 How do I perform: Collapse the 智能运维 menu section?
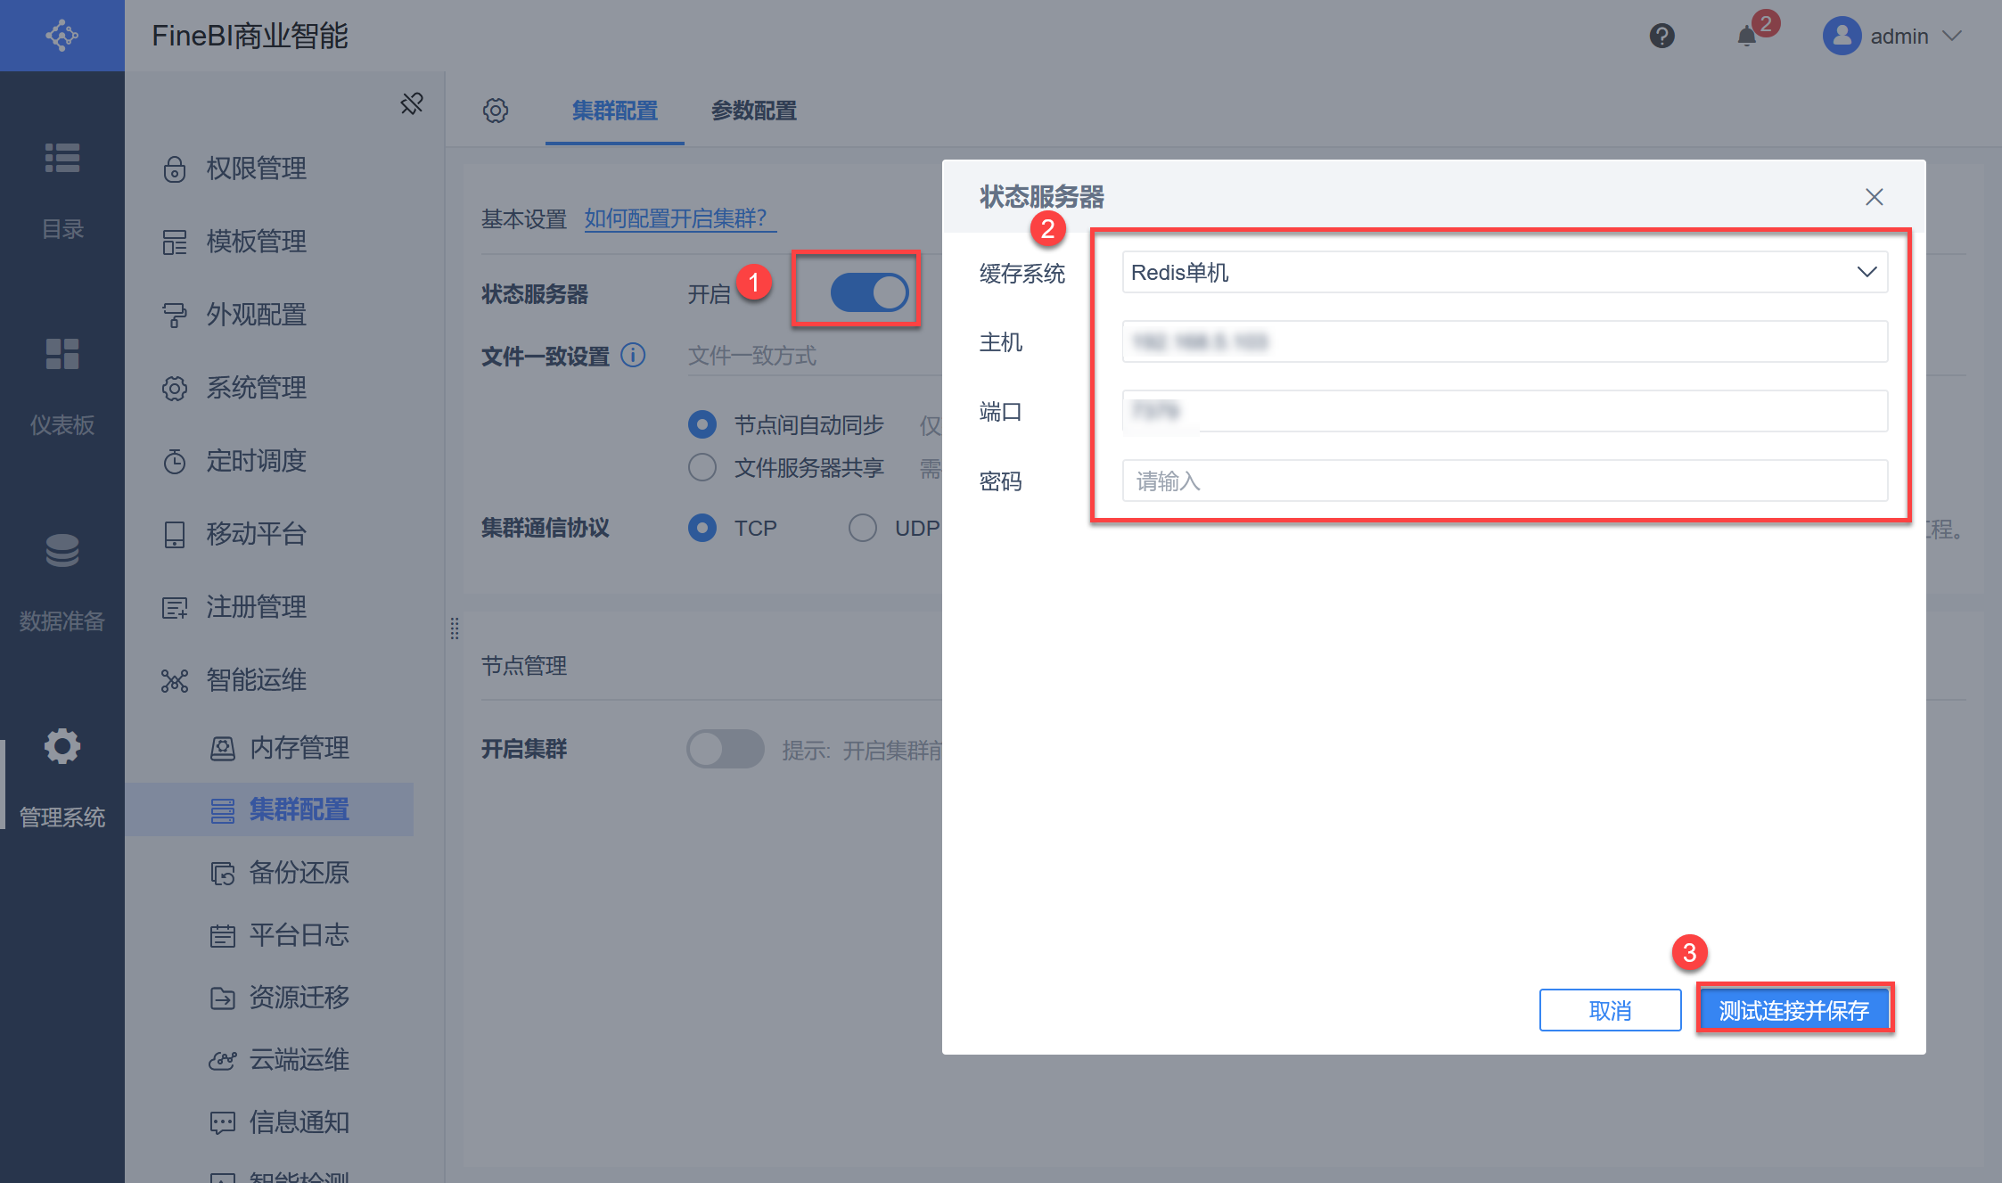pos(256,680)
